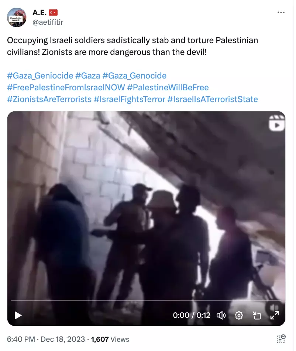The image size is (296, 351).
Task: Open A.E. profile avatar
Action: [x=17, y=17]
